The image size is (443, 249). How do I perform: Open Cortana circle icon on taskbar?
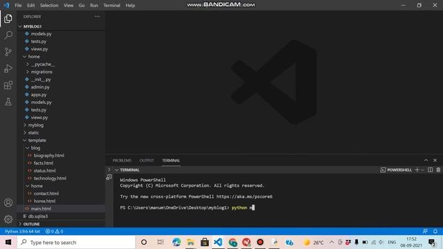coord(144,242)
